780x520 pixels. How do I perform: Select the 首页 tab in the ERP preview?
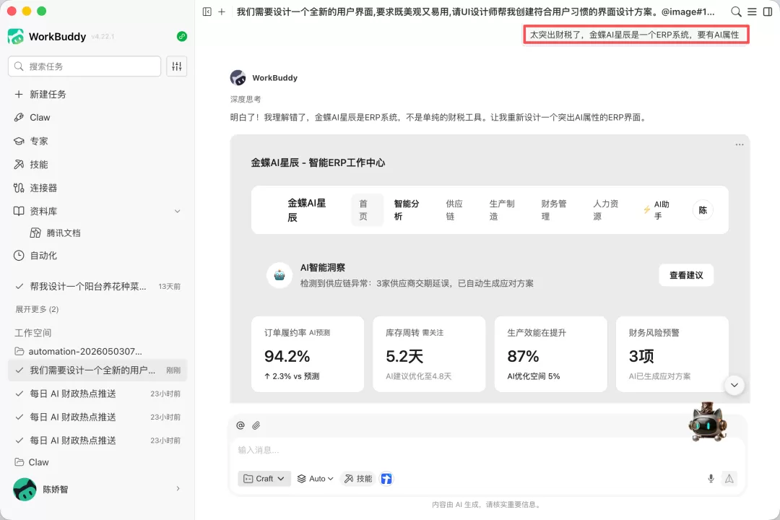tap(367, 210)
